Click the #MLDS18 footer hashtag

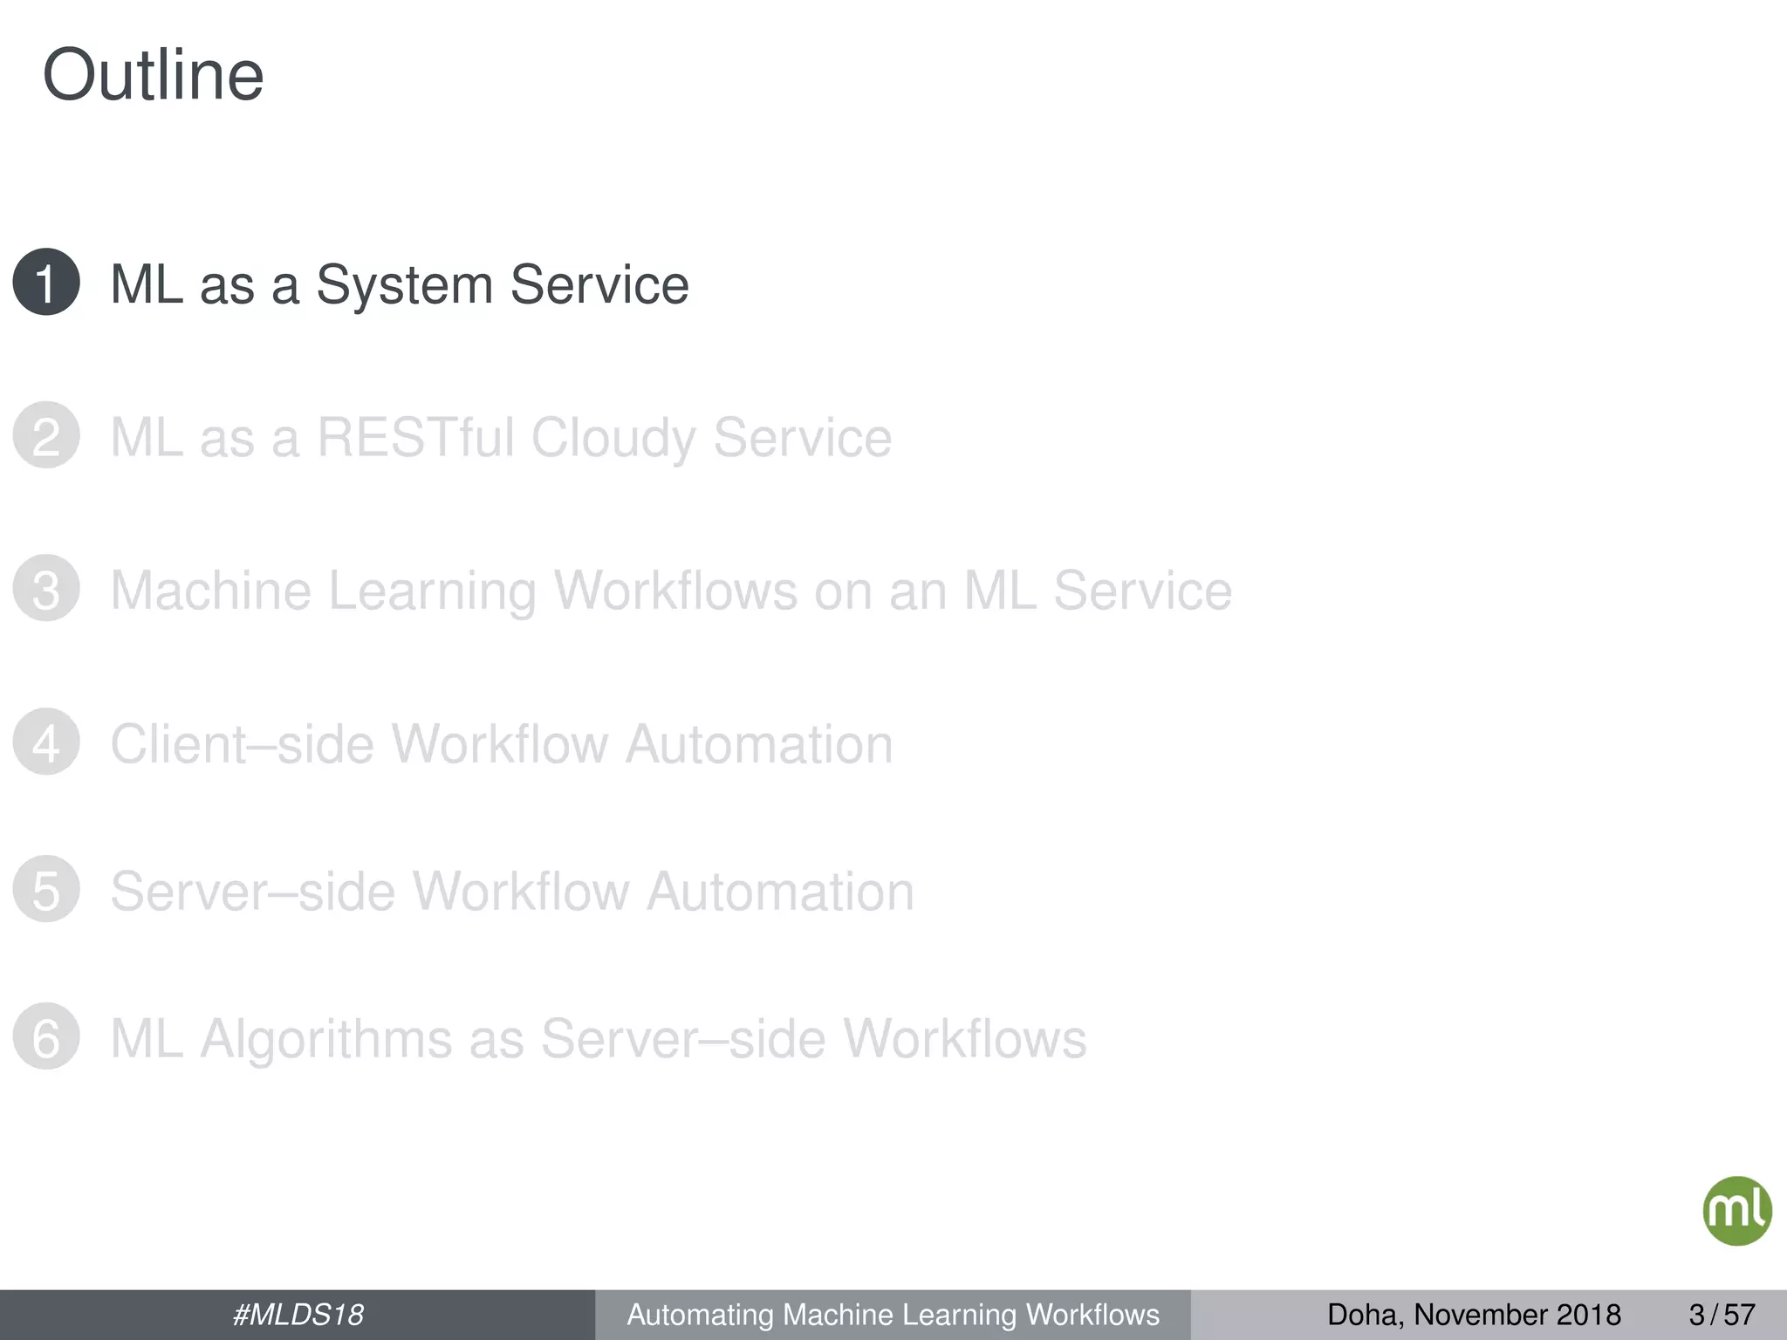coord(298,1315)
